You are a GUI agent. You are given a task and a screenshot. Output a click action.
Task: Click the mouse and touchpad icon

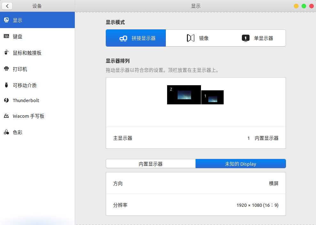click(6, 53)
